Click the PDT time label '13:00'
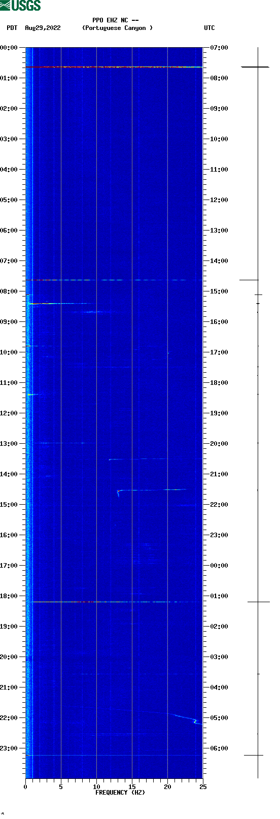 (9, 444)
